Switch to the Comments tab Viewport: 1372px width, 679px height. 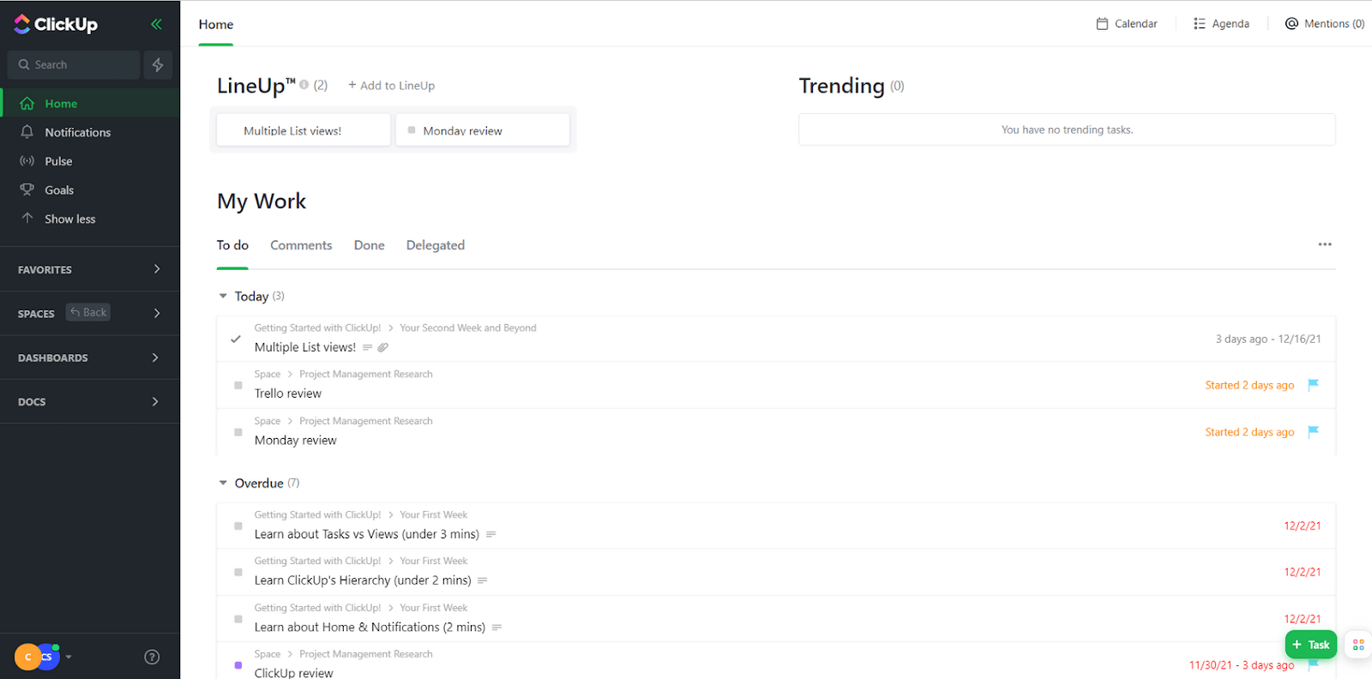point(301,245)
